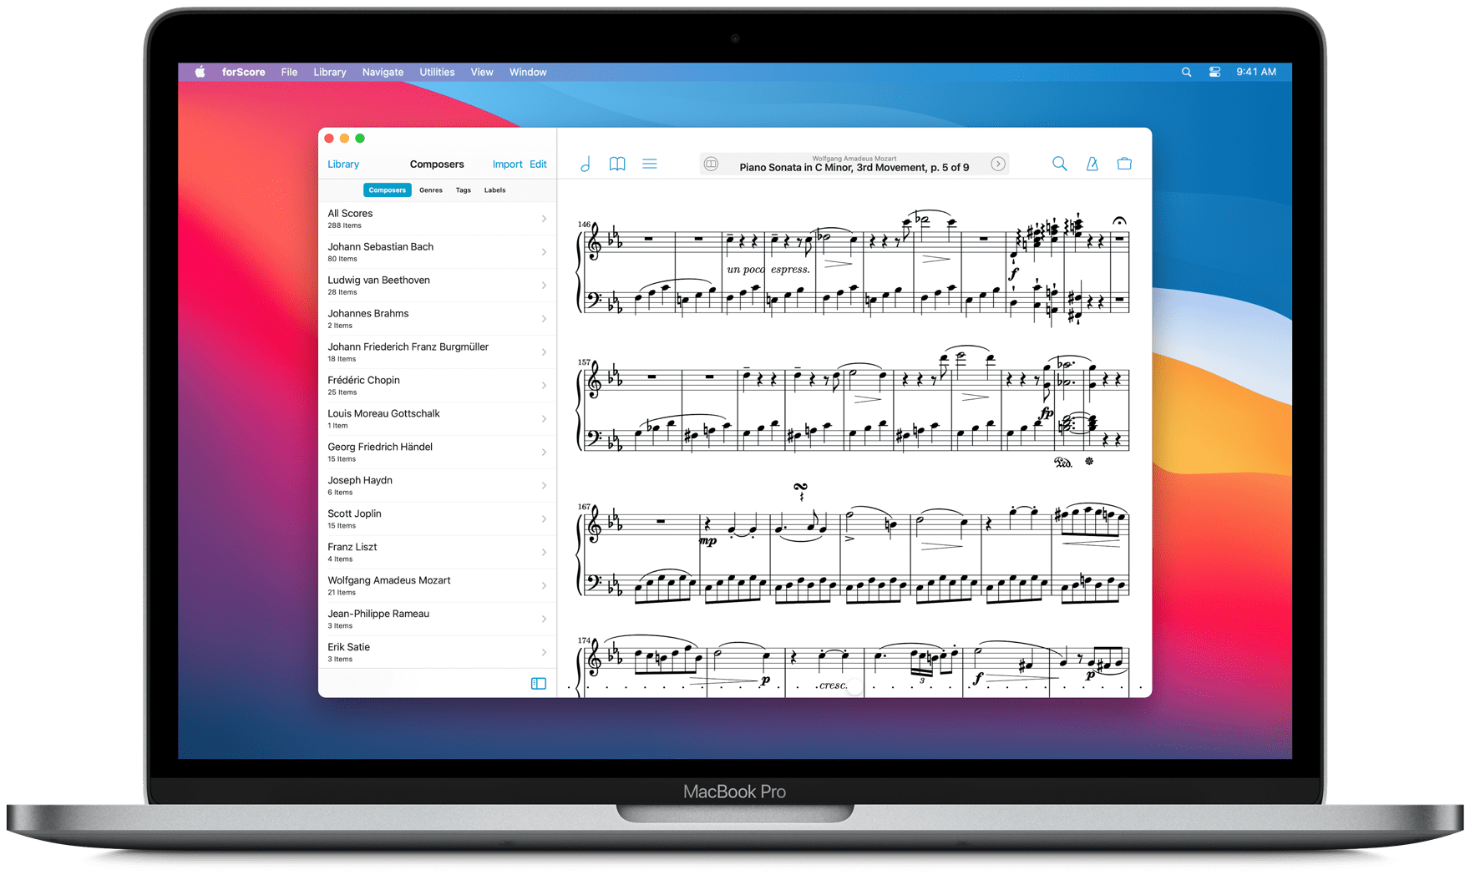Expand All Scores chevron
Image resolution: width=1470 pixels, height=875 pixels.
coord(544,219)
